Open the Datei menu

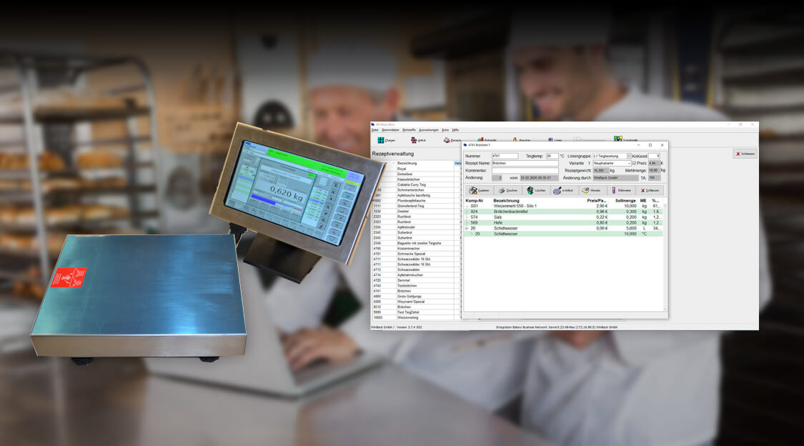coord(375,130)
